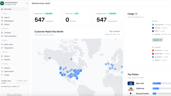
Task: Click the Alaska map point
Action: tap(49, 58)
